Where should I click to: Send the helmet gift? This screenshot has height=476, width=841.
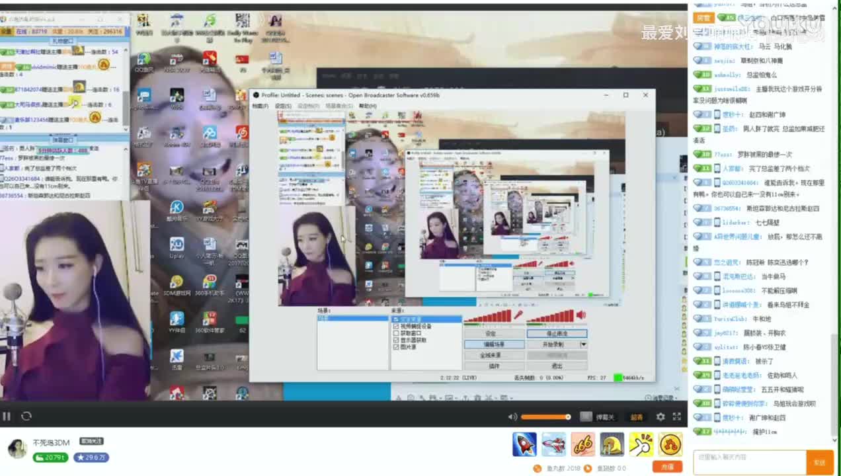point(612,444)
